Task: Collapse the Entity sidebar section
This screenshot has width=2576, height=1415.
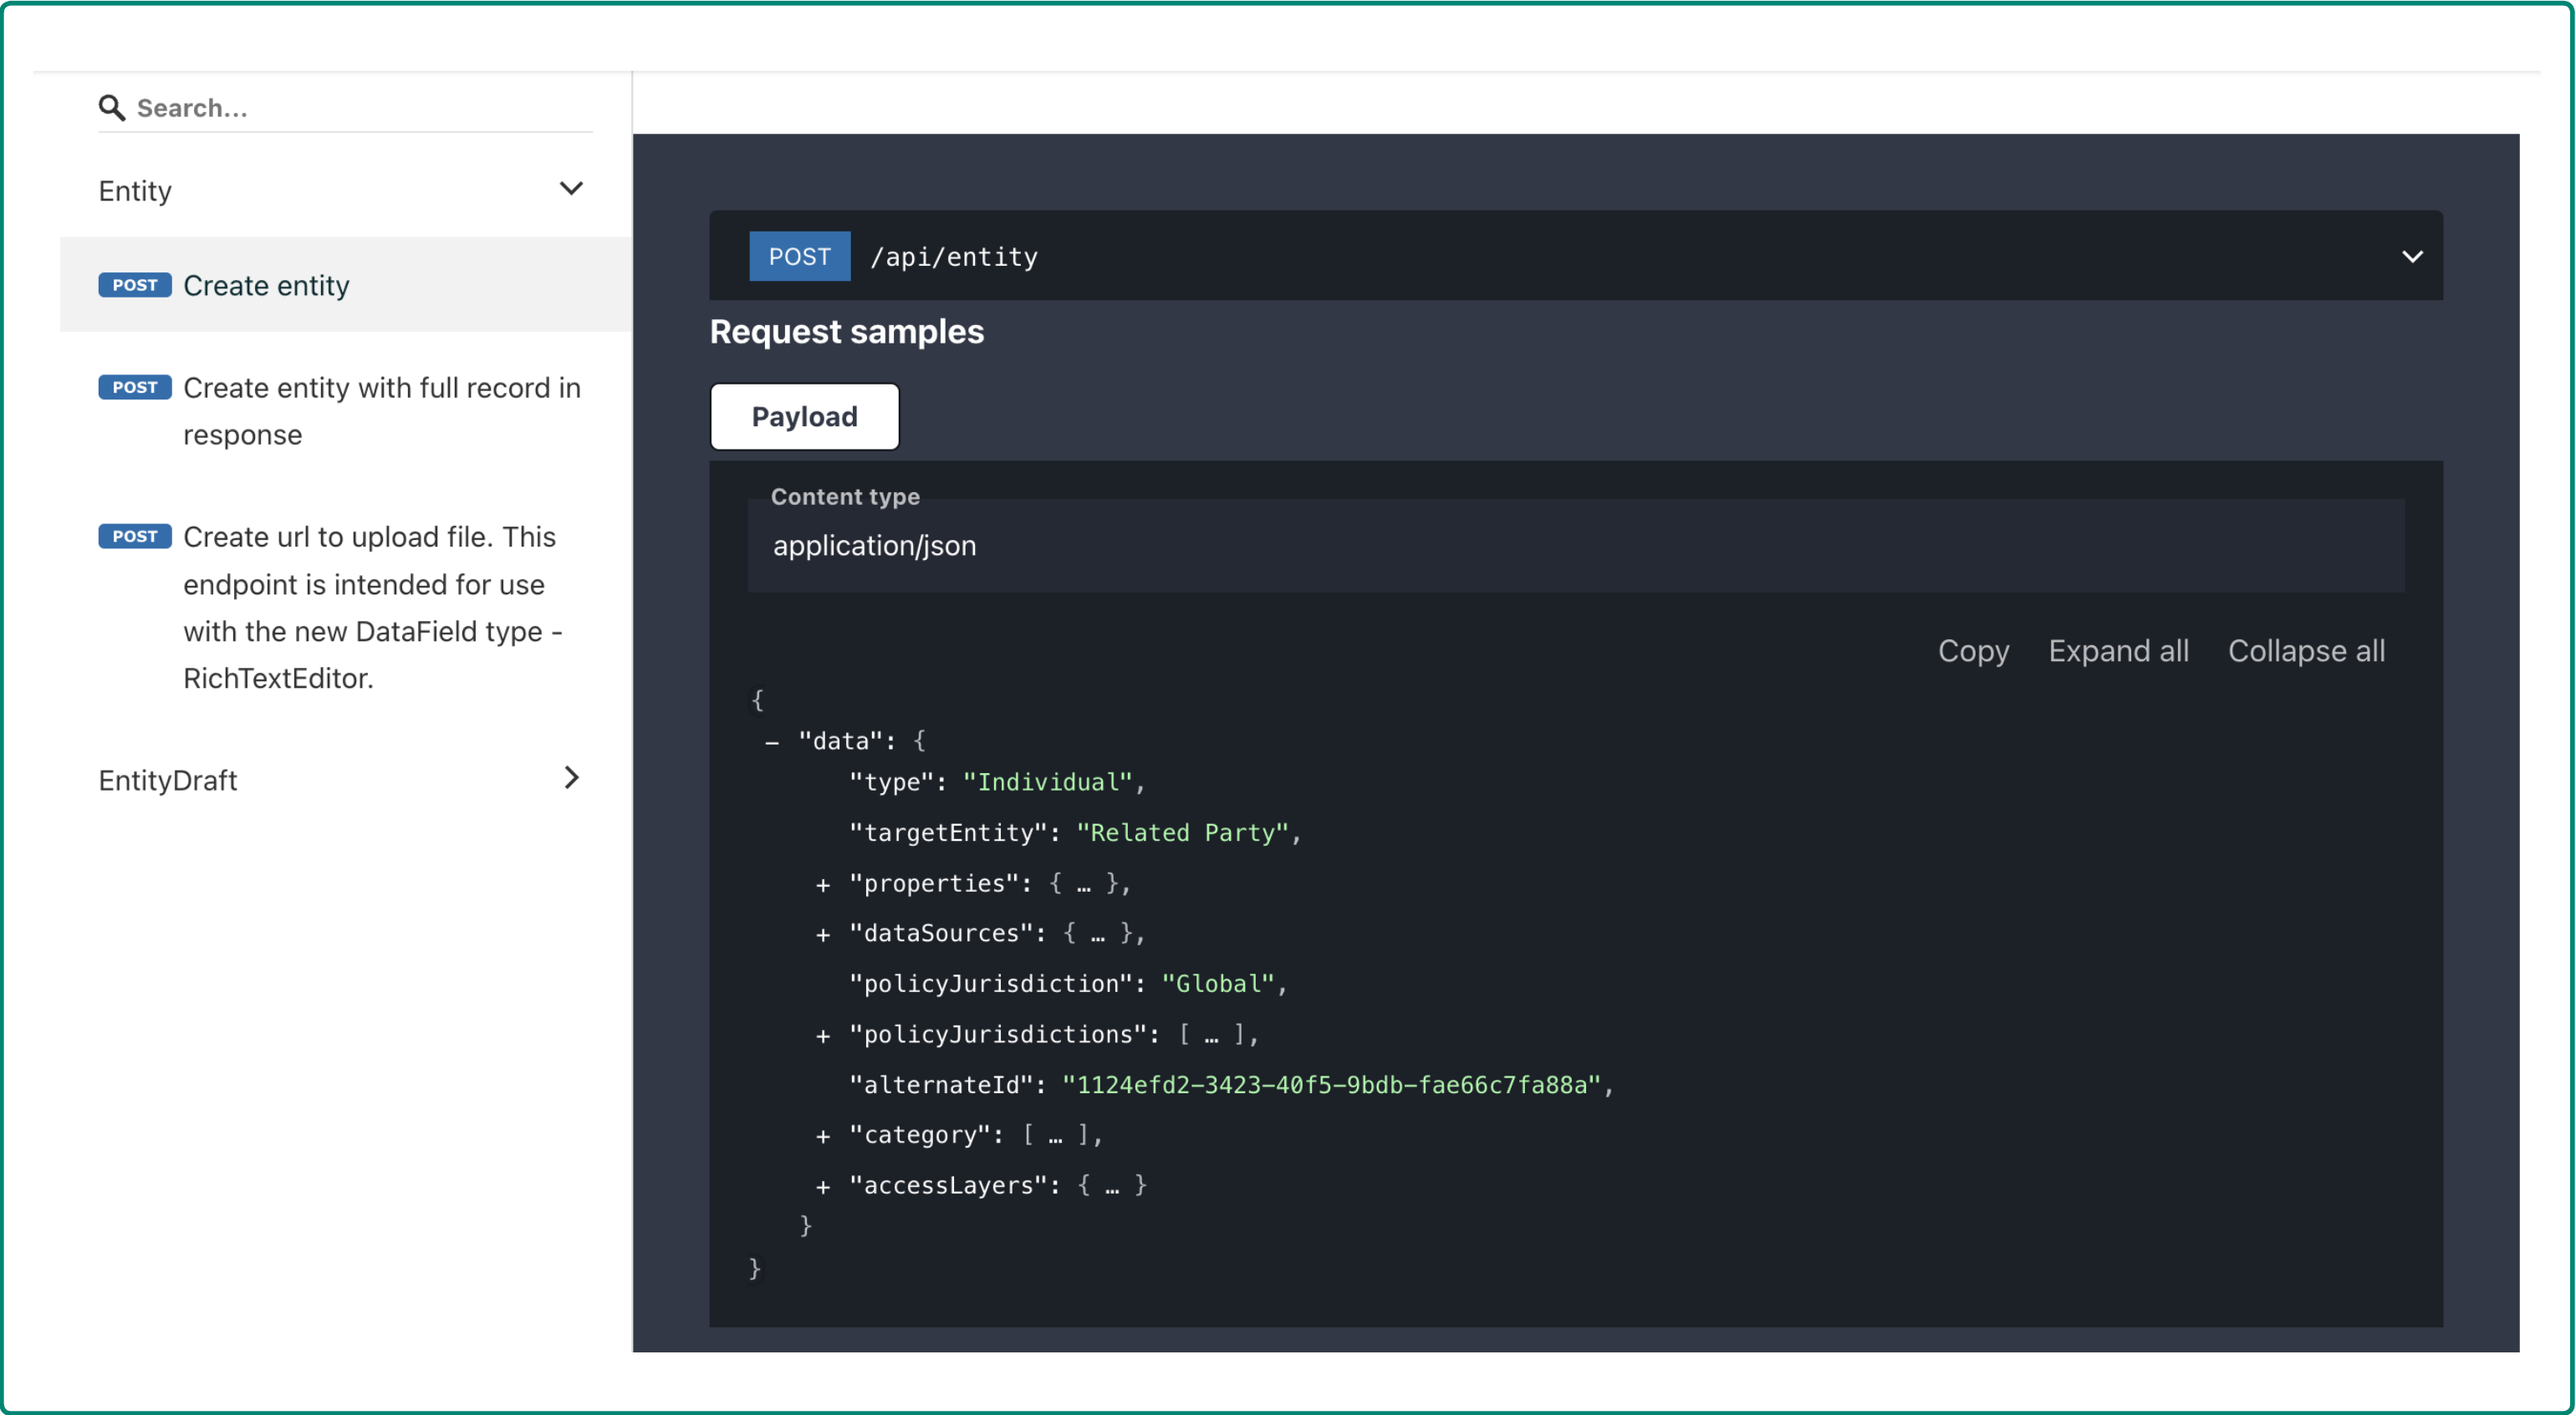Action: (x=571, y=189)
